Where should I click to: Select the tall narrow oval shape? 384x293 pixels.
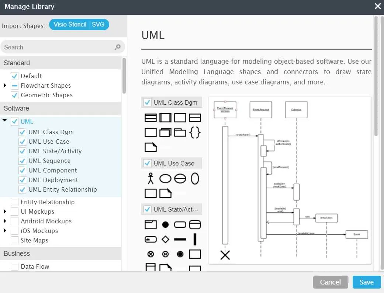(195, 178)
